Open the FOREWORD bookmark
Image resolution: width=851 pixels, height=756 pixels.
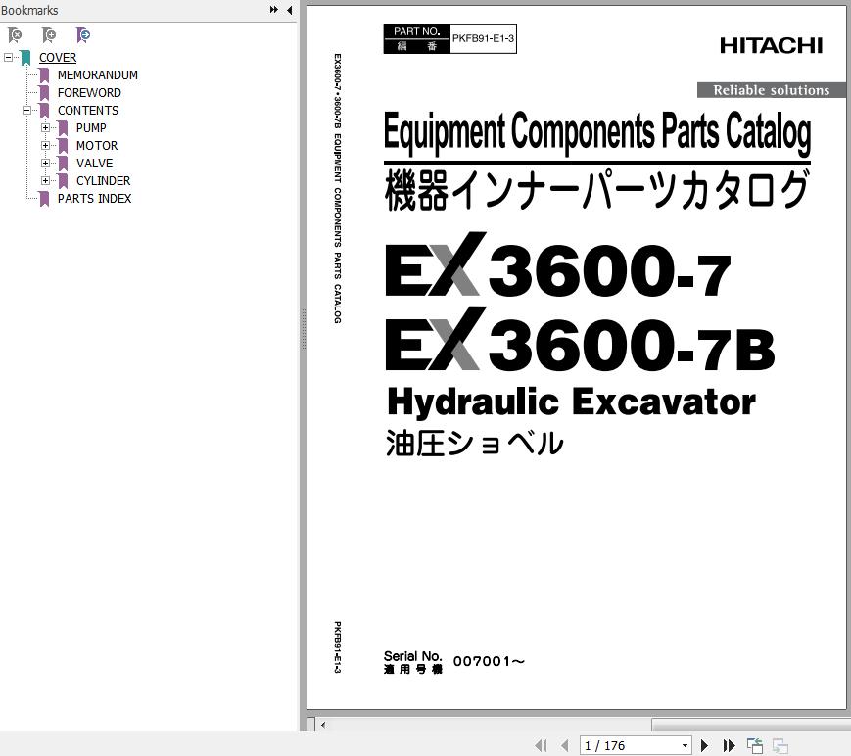[x=89, y=93]
